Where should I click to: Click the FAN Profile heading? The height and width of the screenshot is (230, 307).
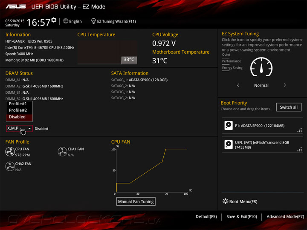[17, 142]
